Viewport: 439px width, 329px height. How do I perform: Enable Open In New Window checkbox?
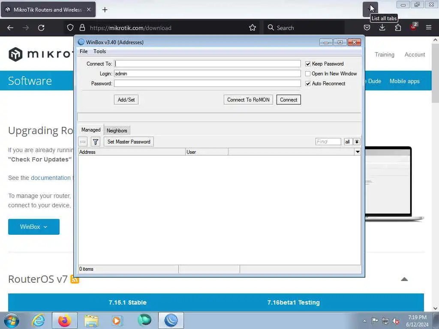308,74
